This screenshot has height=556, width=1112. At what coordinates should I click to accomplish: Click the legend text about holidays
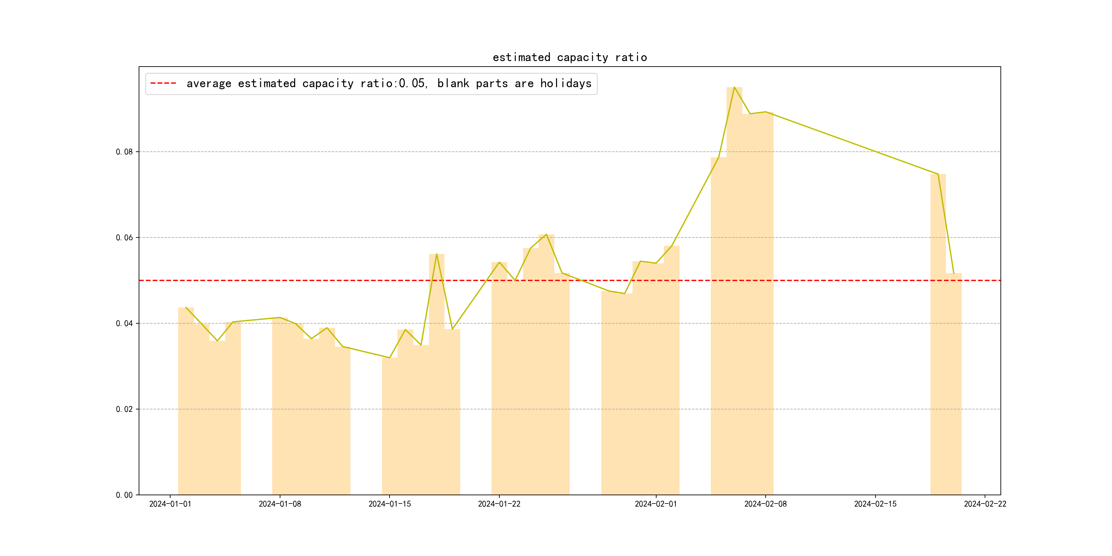click(x=389, y=83)
